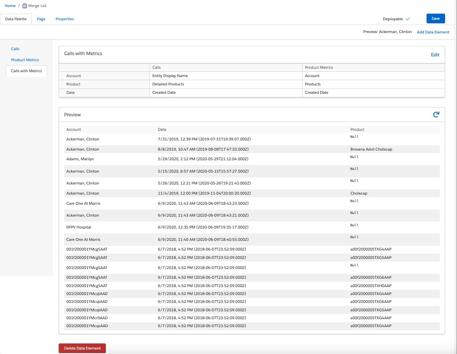Select Calls in the left sidebar
Image resolution: width=457 pixels, height=354 pixels.
[15, 49]
